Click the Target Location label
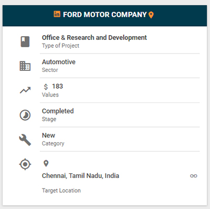Screen dimensions: 210x209 pos(61,191)
